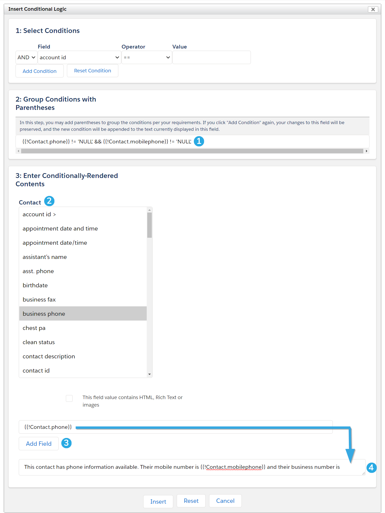This screenshot has width=385, height=513.
Task: Click the blue number 4 callout marker
Action: click(371, 468)
